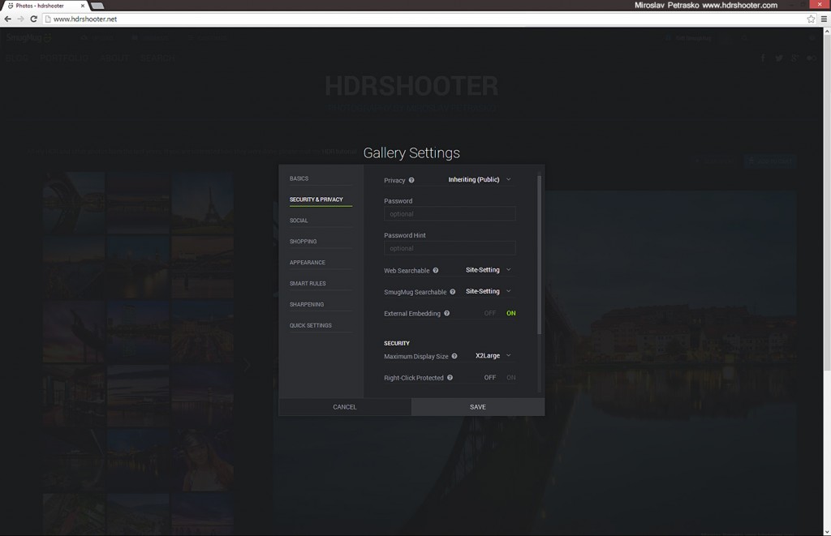Open the Chrome hamburger menu
This screenshot has width=831, height=536.
(x=823, y=19)
